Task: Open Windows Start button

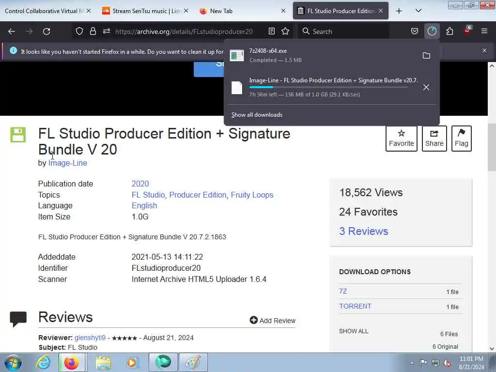Action: (x=13, y=362)
